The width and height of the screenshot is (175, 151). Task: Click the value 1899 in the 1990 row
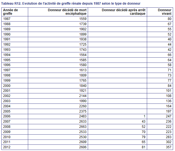tap(83, 34)
